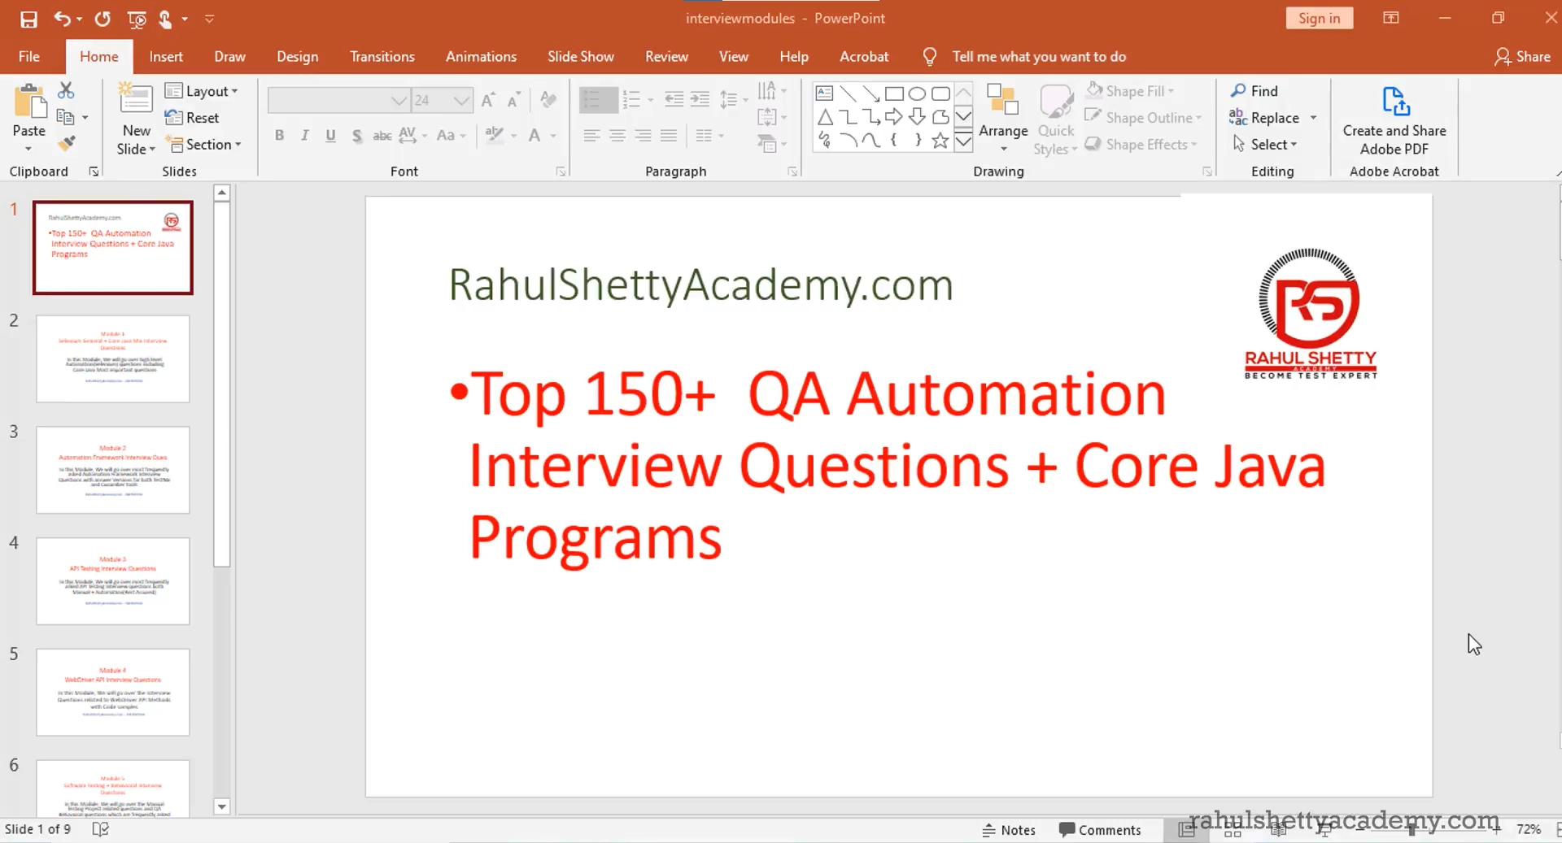Toggle Underline formatting
The width and height of the screenshot is (1562, 843).
pos(330,135)
